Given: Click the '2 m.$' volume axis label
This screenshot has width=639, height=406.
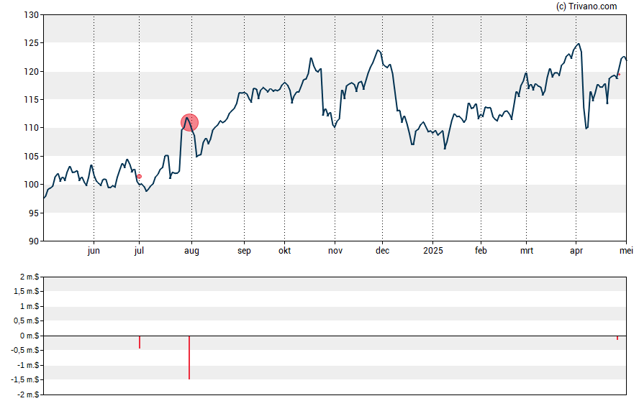Looking at the screenshot, I should click(30, 277).
